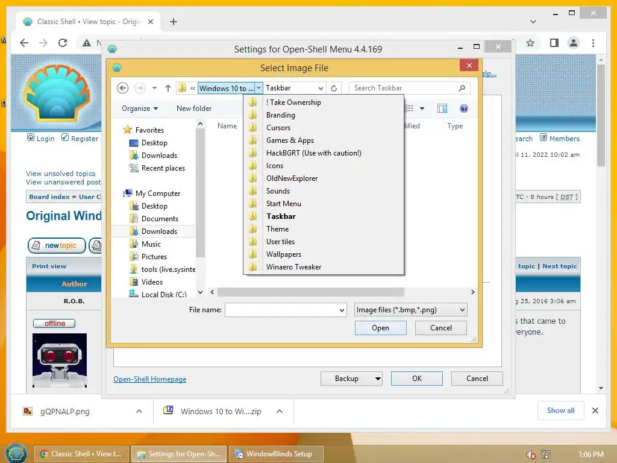Choose Cursors from folder dropdown
Viewport: 617px width, 463px height.
click(278, 128)
